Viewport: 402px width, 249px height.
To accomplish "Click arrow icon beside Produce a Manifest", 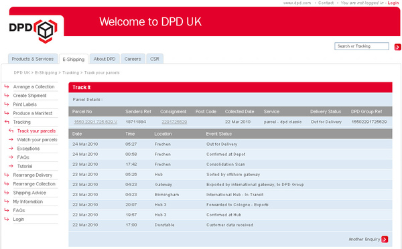I will click(7, 113).
